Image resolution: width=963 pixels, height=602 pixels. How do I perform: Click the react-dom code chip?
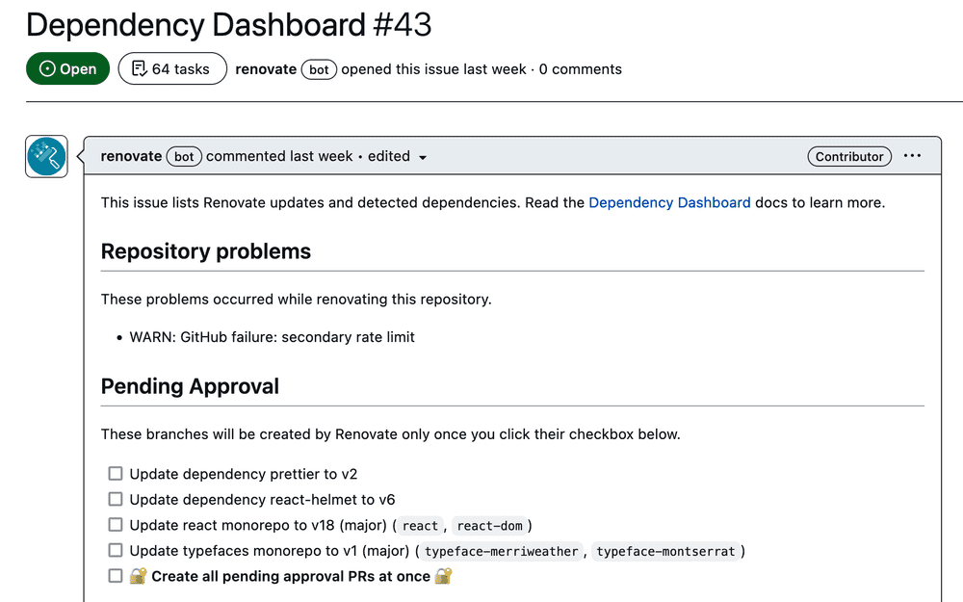490,525
